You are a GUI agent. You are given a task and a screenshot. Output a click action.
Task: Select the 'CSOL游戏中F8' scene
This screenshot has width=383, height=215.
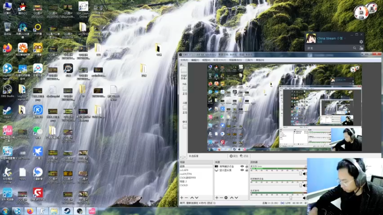(196, 178)
